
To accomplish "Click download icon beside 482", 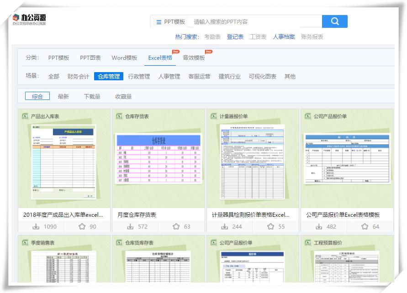I will [x=319, y=227].
